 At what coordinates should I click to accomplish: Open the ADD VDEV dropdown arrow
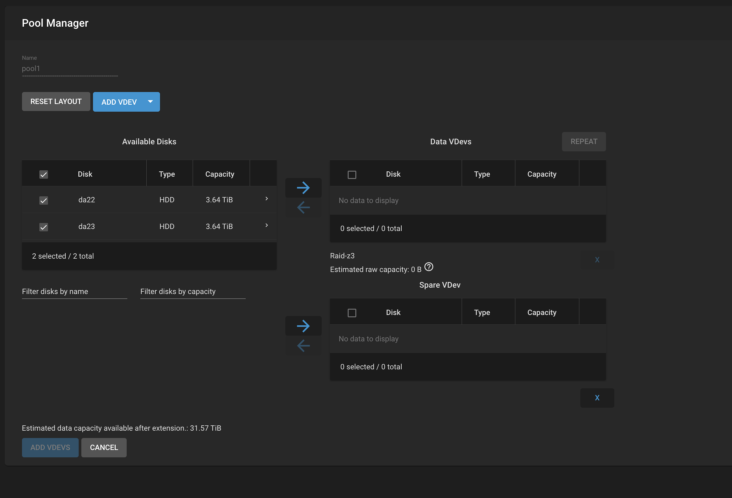150,102
